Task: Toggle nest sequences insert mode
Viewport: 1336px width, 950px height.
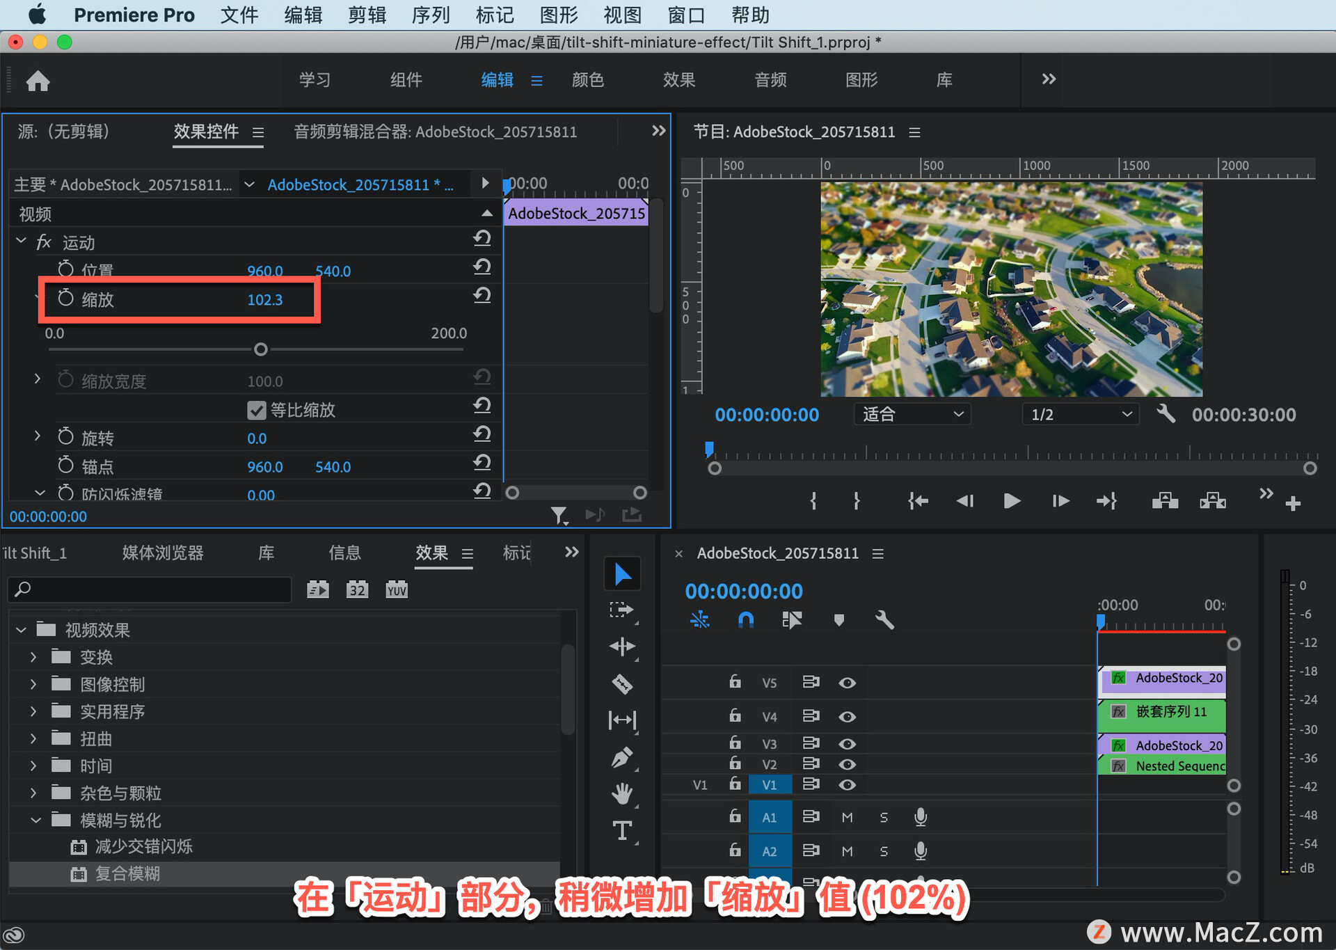Action: click(x=699, y=619)
